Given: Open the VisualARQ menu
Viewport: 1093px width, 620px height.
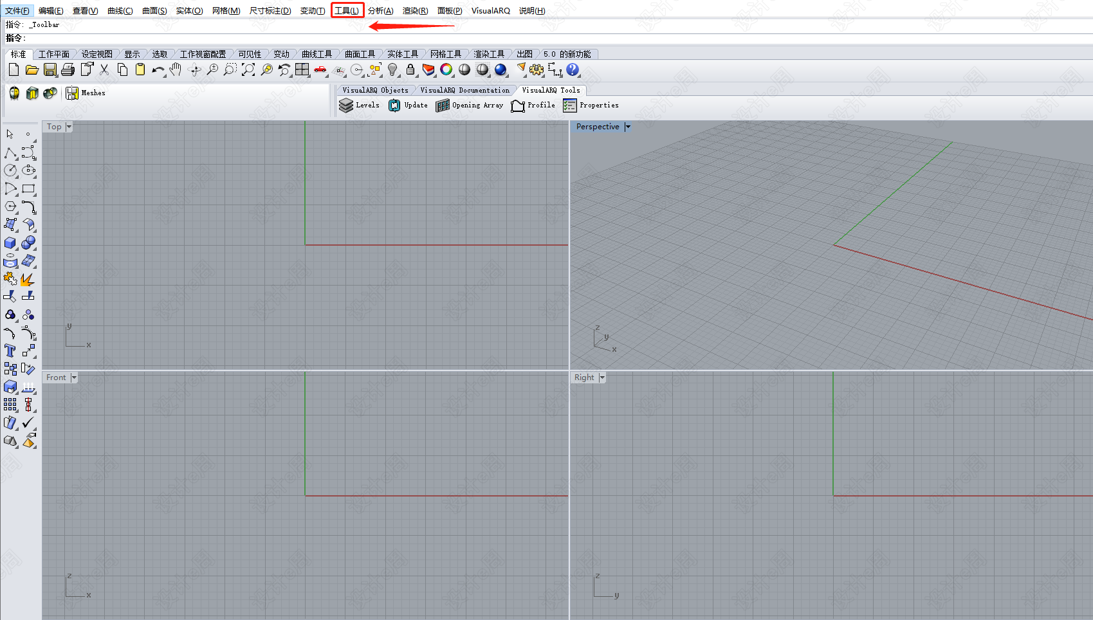Looking at the screenshot, I should (x=491, y=10).
